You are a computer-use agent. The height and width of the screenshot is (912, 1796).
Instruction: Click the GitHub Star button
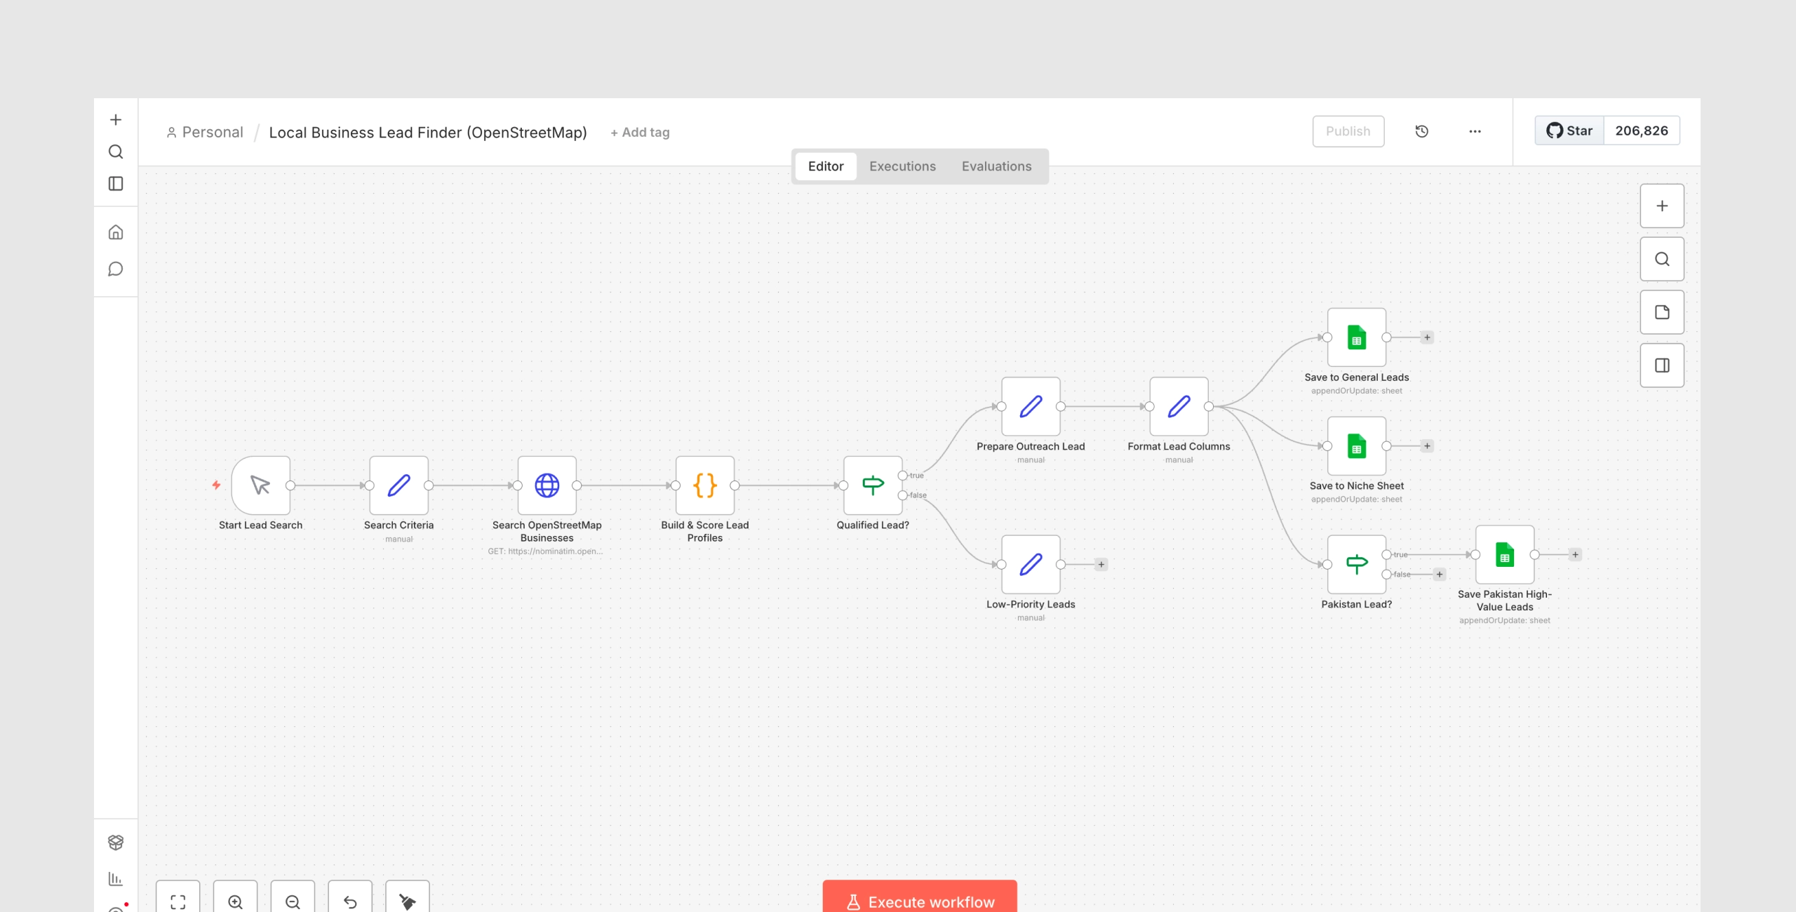(x=1569, y=130)
